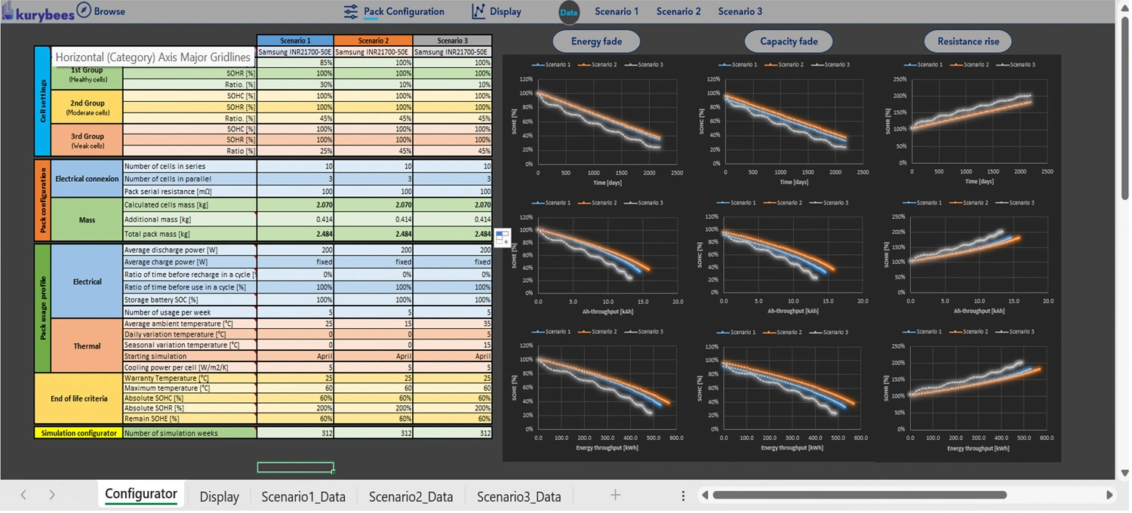1132x513 pixels.
Task: Switch to the Scenario3_Data sheet tab
Action: coord(518,496)
